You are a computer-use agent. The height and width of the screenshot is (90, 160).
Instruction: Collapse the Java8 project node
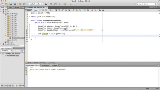click(1, 12)
